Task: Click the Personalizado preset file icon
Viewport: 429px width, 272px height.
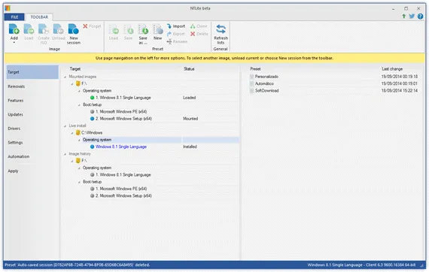Action: [x=251, y=77]
